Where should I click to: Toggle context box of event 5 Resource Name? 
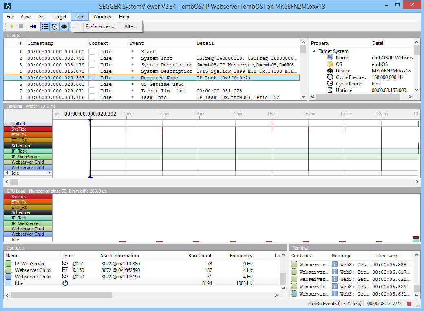92,77
